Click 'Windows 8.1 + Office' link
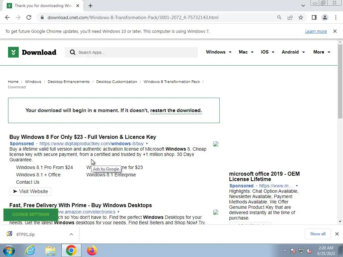This screenshot has width=343, height=257. (38, 175)
